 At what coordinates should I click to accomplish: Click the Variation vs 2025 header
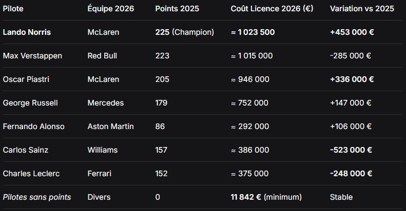coord(362,9)
